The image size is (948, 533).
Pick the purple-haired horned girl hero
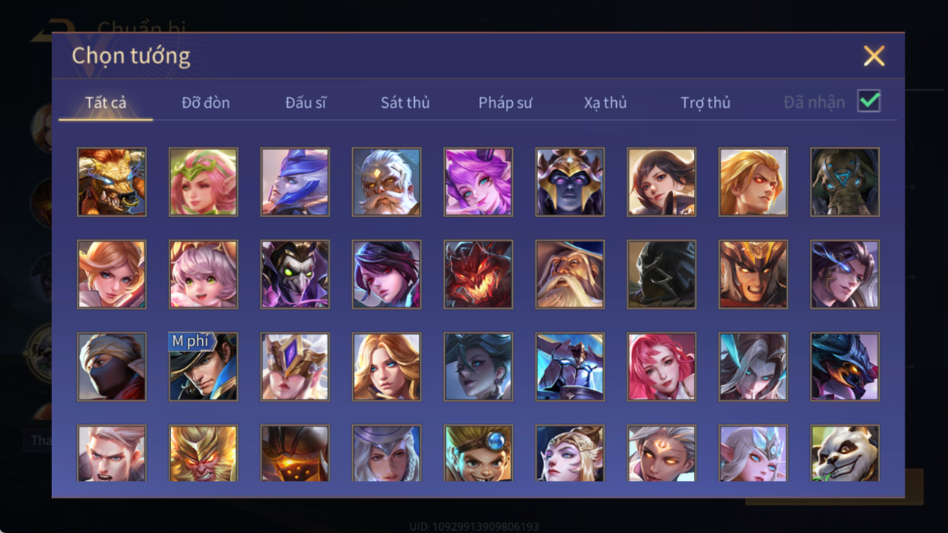pos(478,182)
